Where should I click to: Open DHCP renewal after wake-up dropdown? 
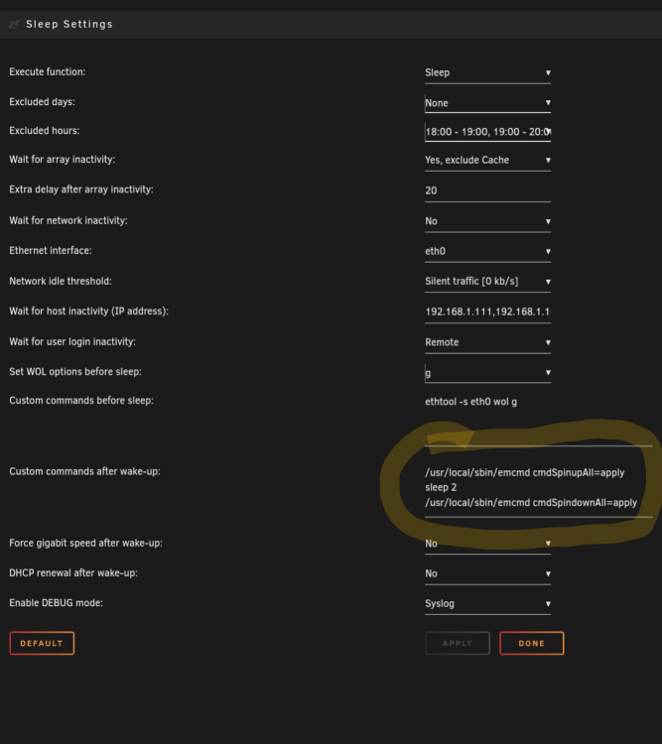coord(487,574)
